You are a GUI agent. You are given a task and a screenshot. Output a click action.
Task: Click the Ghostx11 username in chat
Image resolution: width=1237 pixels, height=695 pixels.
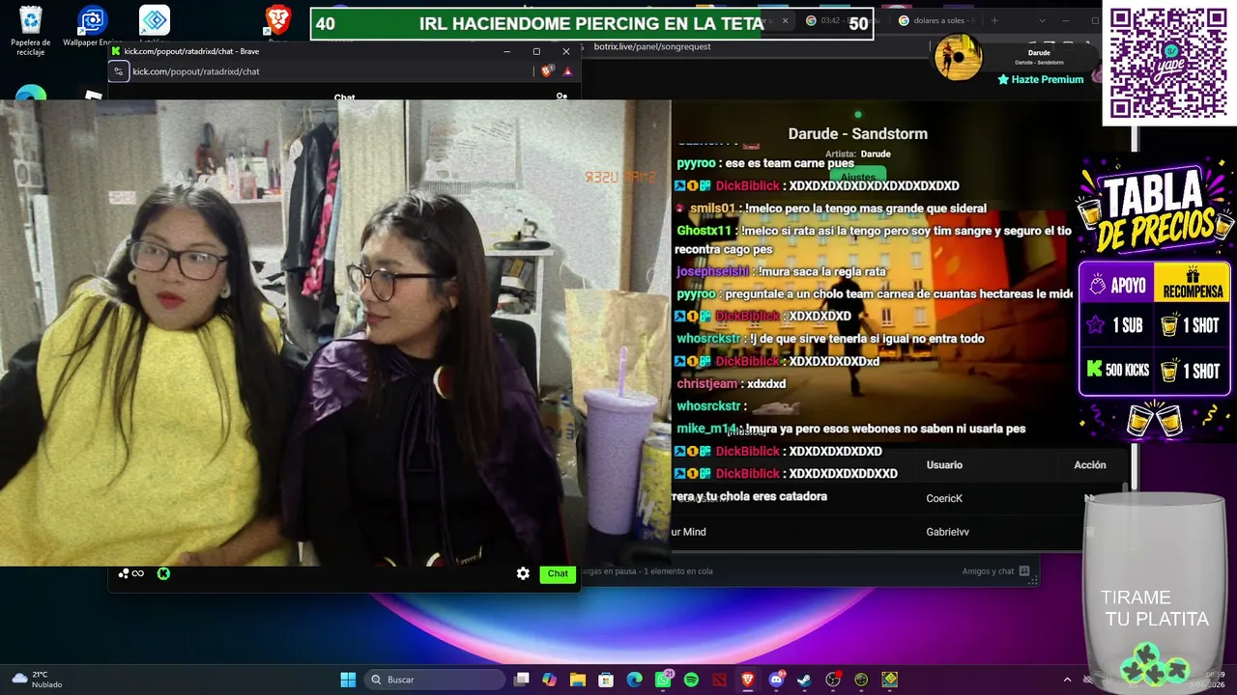(705, 231)
